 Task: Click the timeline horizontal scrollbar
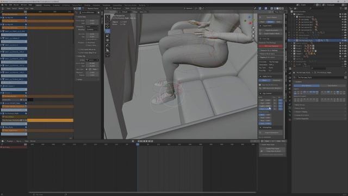[x=142, y=192]
